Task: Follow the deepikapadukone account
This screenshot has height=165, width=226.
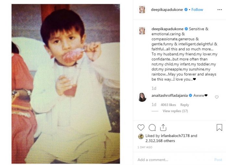Action: [197, 10]
